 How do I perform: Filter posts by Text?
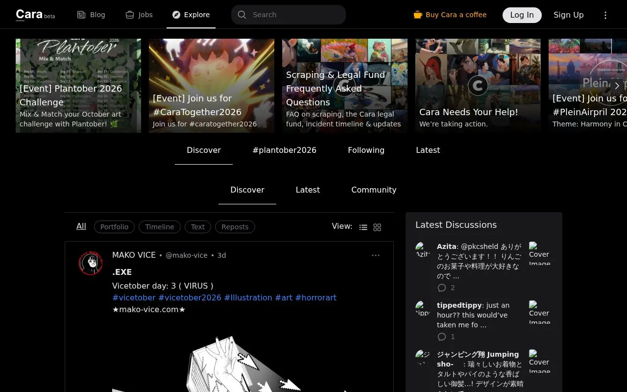198,227
